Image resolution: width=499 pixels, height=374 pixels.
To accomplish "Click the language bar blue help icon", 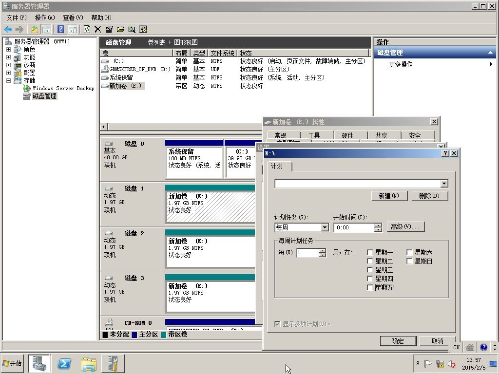I will click(x=484, y=347).
